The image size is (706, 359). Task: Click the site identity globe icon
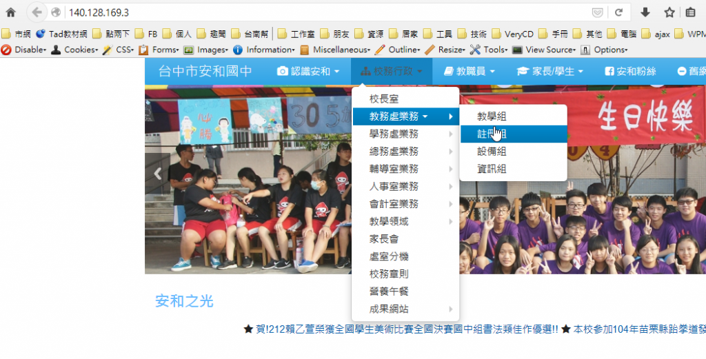(56, 12)
